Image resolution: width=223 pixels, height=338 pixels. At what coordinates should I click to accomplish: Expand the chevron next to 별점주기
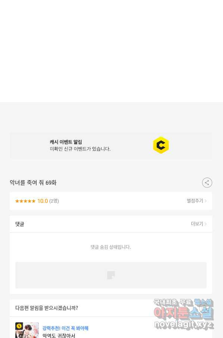coord(205,201)
